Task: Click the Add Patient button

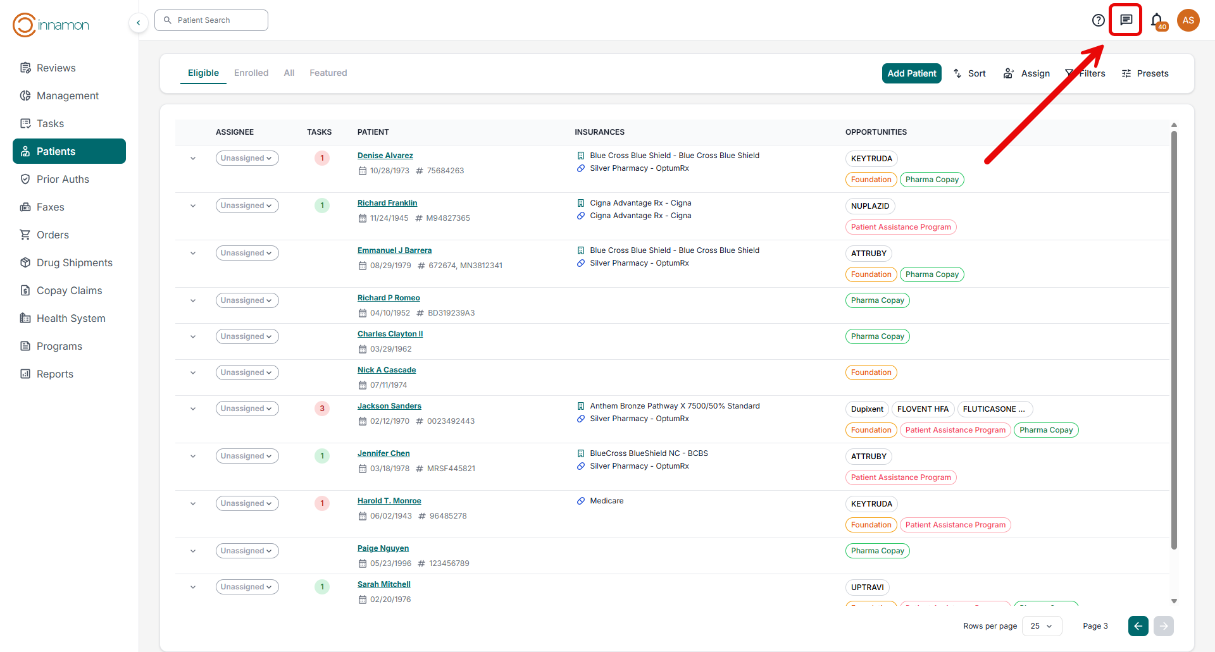Action: pos(911,73)
